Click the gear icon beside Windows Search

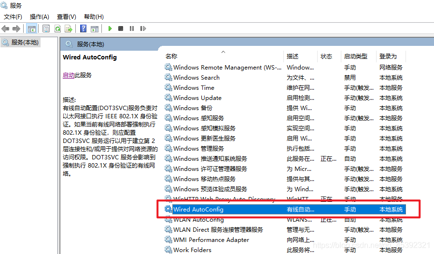(x=168, y=77)
